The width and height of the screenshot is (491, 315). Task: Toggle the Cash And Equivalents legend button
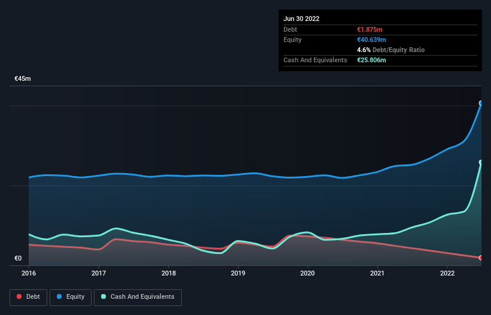(x=138, y=297)
